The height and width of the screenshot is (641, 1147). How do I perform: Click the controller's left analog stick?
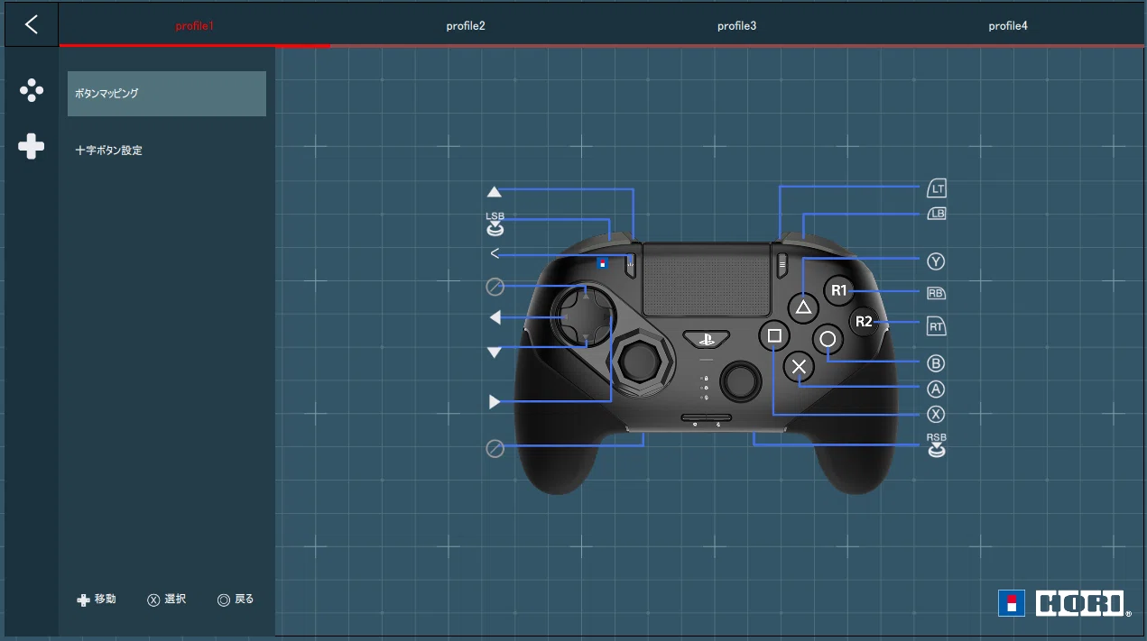click(x=641, y=363)
